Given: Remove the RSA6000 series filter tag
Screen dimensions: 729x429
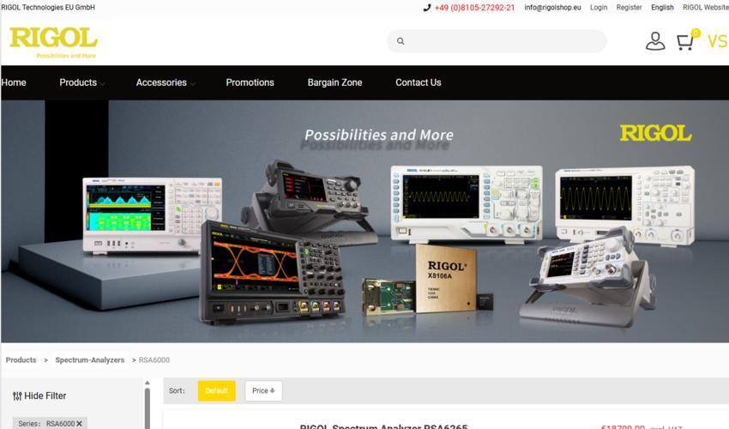Looking at the screenshot, I should [80, 423].
